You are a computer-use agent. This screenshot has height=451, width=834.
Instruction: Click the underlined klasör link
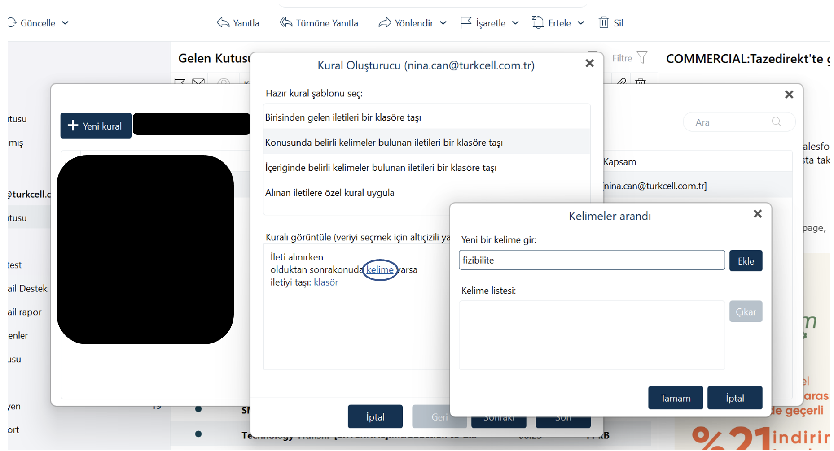click(x=326, y=282)
